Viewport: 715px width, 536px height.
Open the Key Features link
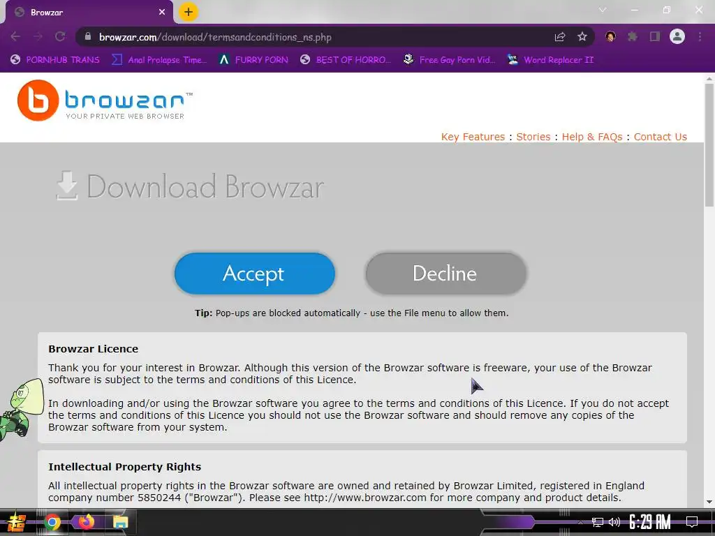click(473, 137)
